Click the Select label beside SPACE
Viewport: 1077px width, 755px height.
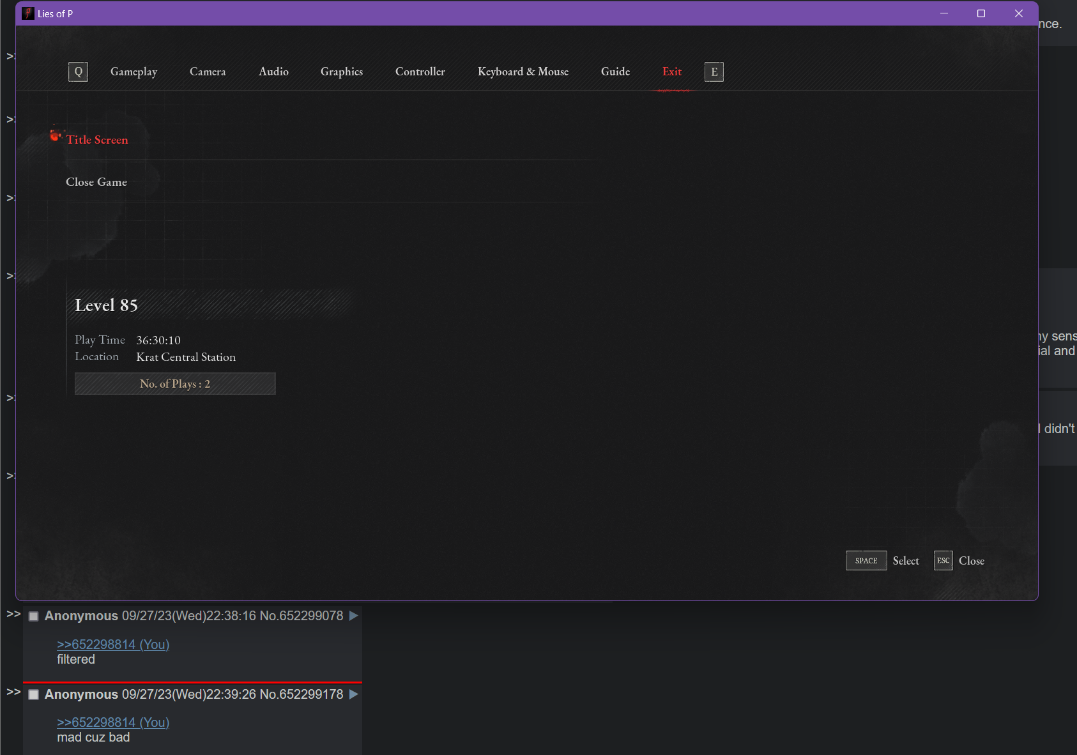coord(906,561)
